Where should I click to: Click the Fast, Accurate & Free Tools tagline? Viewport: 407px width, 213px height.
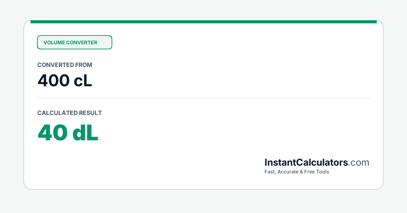[x=297, y=172]
